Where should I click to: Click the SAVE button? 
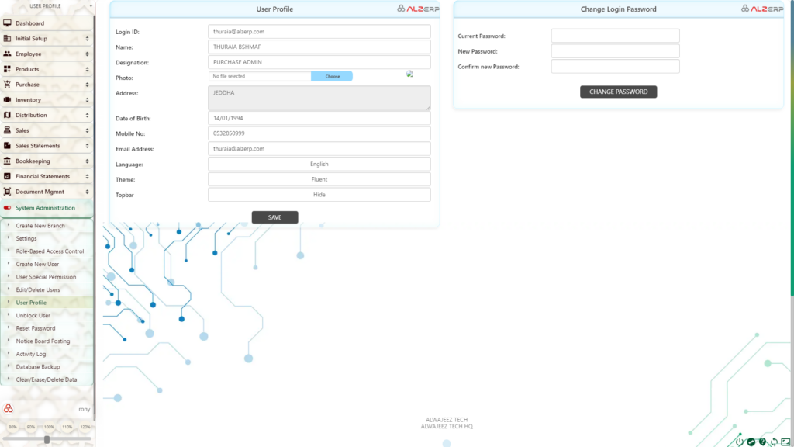coord(275,217)
